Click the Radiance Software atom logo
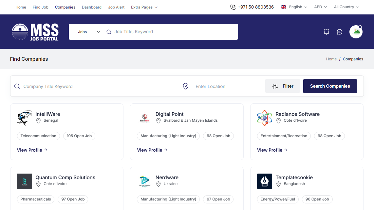 point(265,118)
